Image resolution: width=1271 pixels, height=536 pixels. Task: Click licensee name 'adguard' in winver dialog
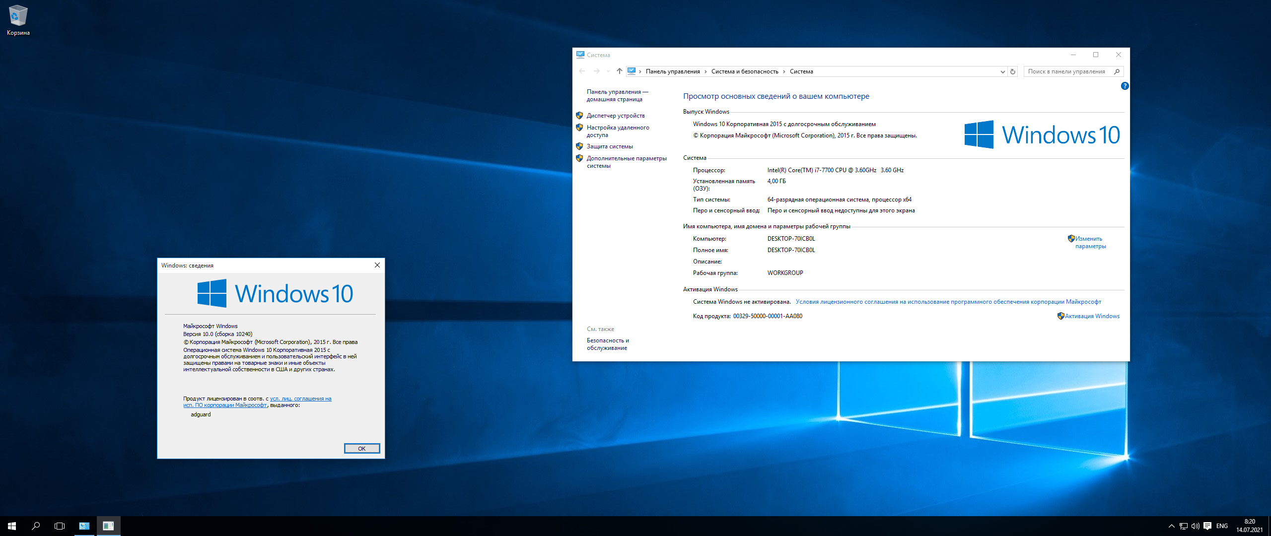click(x=201, y=414)
